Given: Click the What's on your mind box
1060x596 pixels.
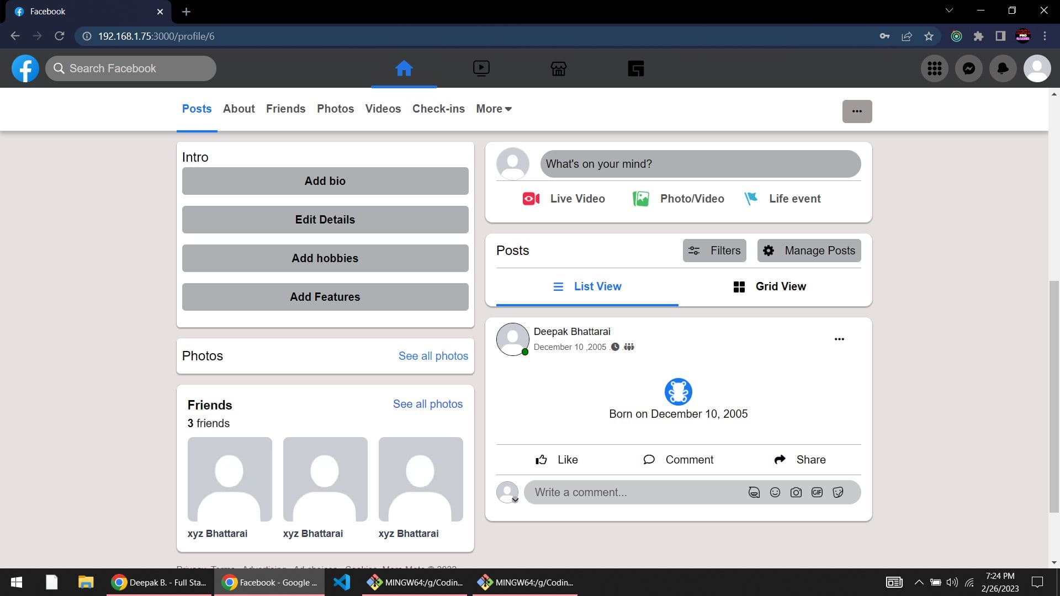Looking at the screenshot, I should point(700,164).
